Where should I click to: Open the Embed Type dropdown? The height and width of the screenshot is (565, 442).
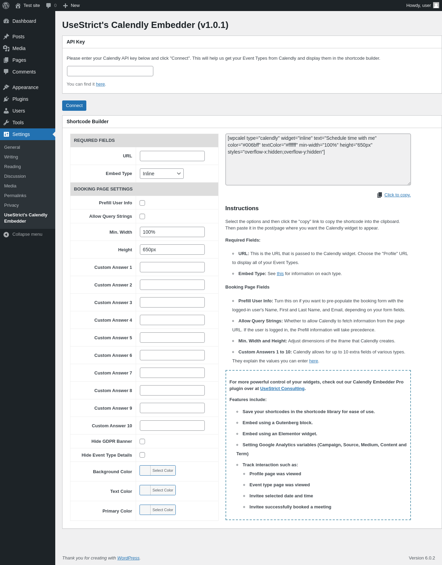point(162,174)
